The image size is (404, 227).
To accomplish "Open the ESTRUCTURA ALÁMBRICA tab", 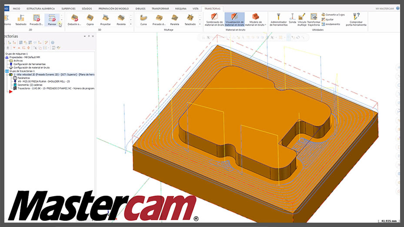I will pos(41,9).
